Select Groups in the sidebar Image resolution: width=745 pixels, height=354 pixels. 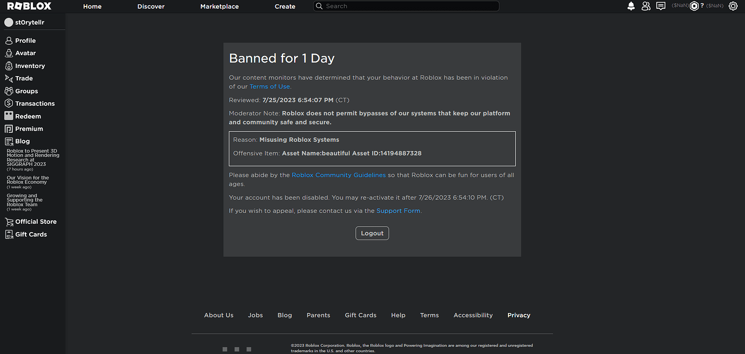click(x=26, y=91)
